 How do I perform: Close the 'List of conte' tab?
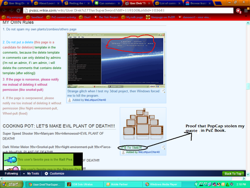pos(179,3)
